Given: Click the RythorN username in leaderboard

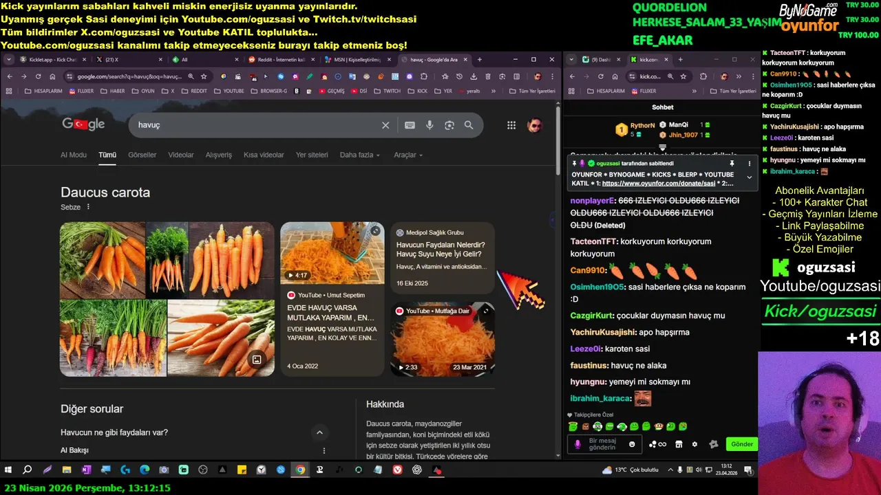Looking at the screenshot, I should 643,126.
